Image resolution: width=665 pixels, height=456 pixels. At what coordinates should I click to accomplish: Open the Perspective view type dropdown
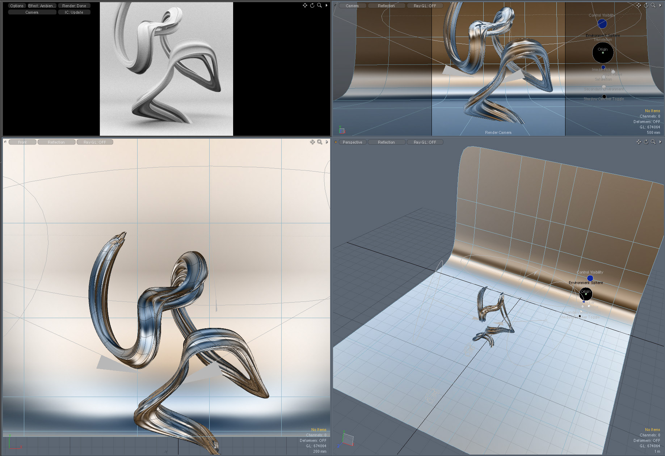353,142
